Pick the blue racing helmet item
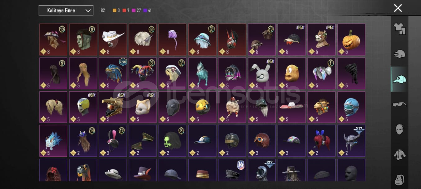421x189 pixels. tap(351, 107)
